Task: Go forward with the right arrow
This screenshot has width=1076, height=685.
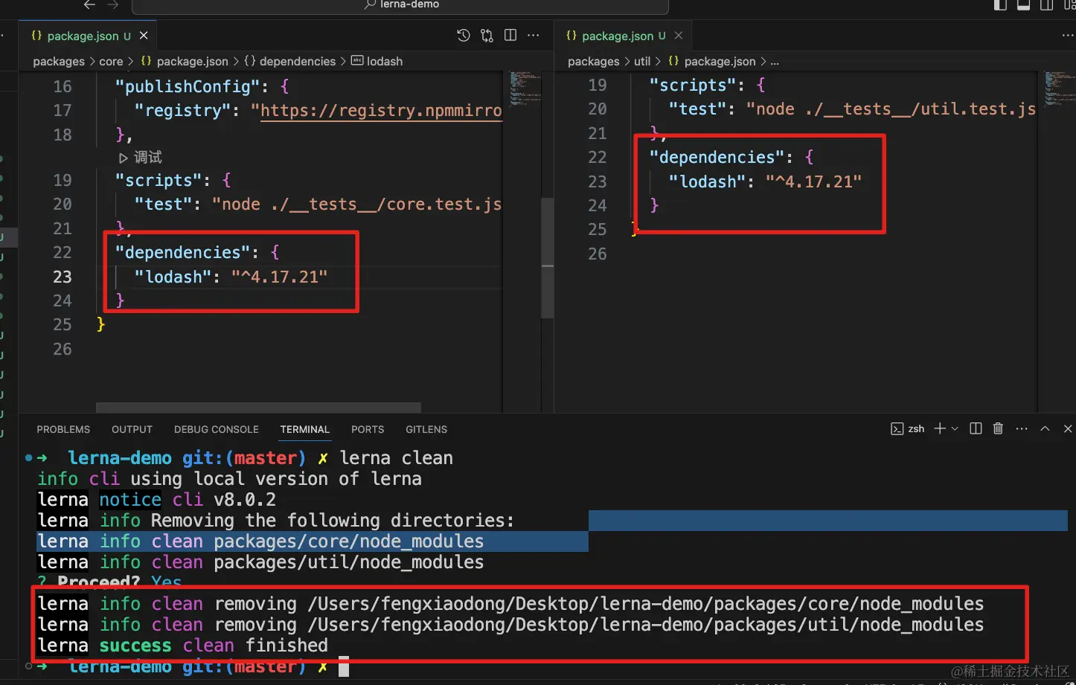Action: click(113, 4)
